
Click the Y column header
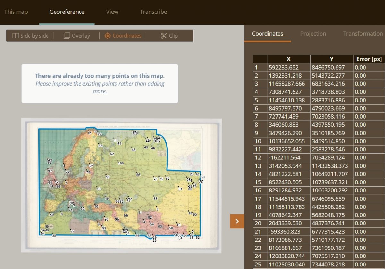click(331, 59)
